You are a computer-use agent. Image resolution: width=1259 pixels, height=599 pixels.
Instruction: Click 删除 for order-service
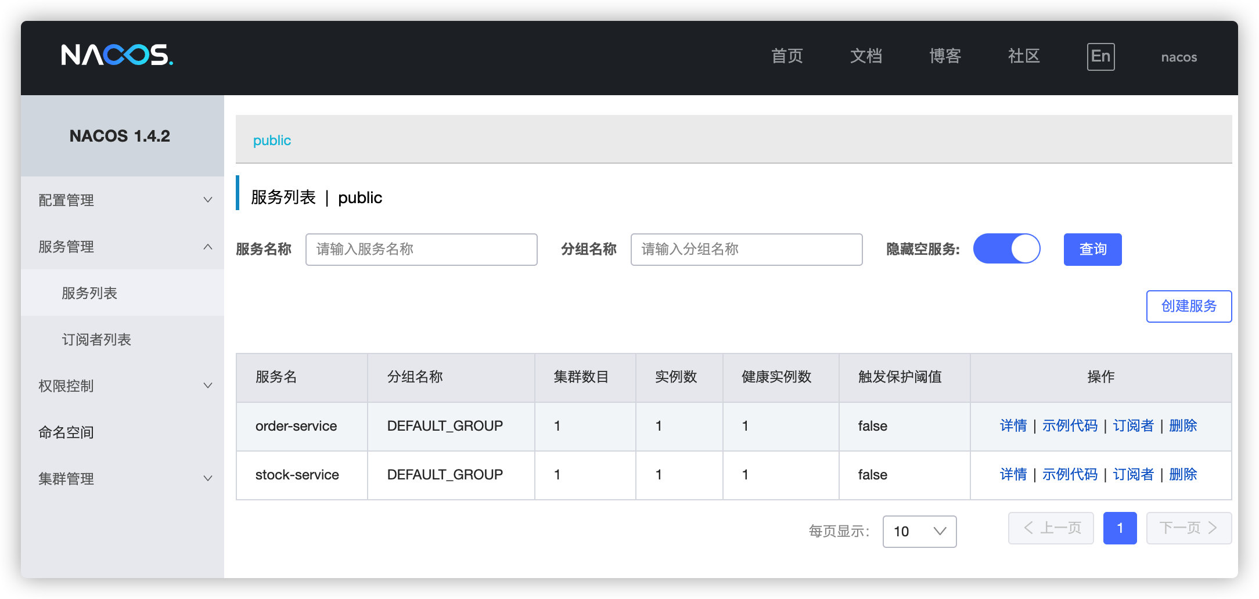[1183, 425]
